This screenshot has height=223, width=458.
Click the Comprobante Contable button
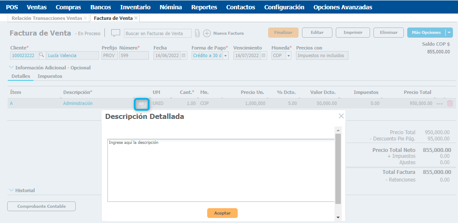(x=41, y=206)
